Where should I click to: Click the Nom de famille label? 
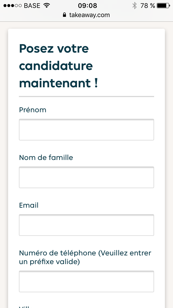tap(46, 158)
